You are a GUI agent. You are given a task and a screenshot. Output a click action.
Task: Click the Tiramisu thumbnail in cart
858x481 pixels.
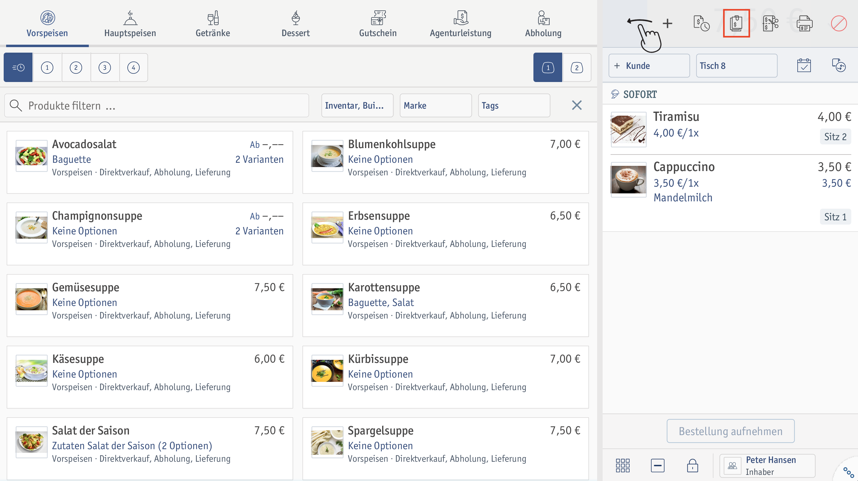[x=628, y=129]
